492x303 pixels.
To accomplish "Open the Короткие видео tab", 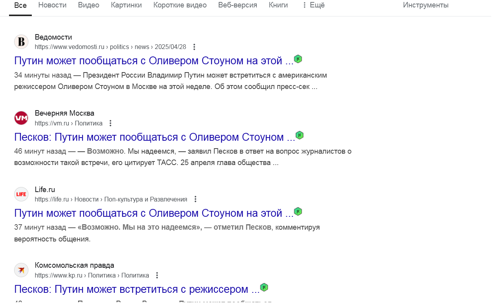I will [180, 5].
